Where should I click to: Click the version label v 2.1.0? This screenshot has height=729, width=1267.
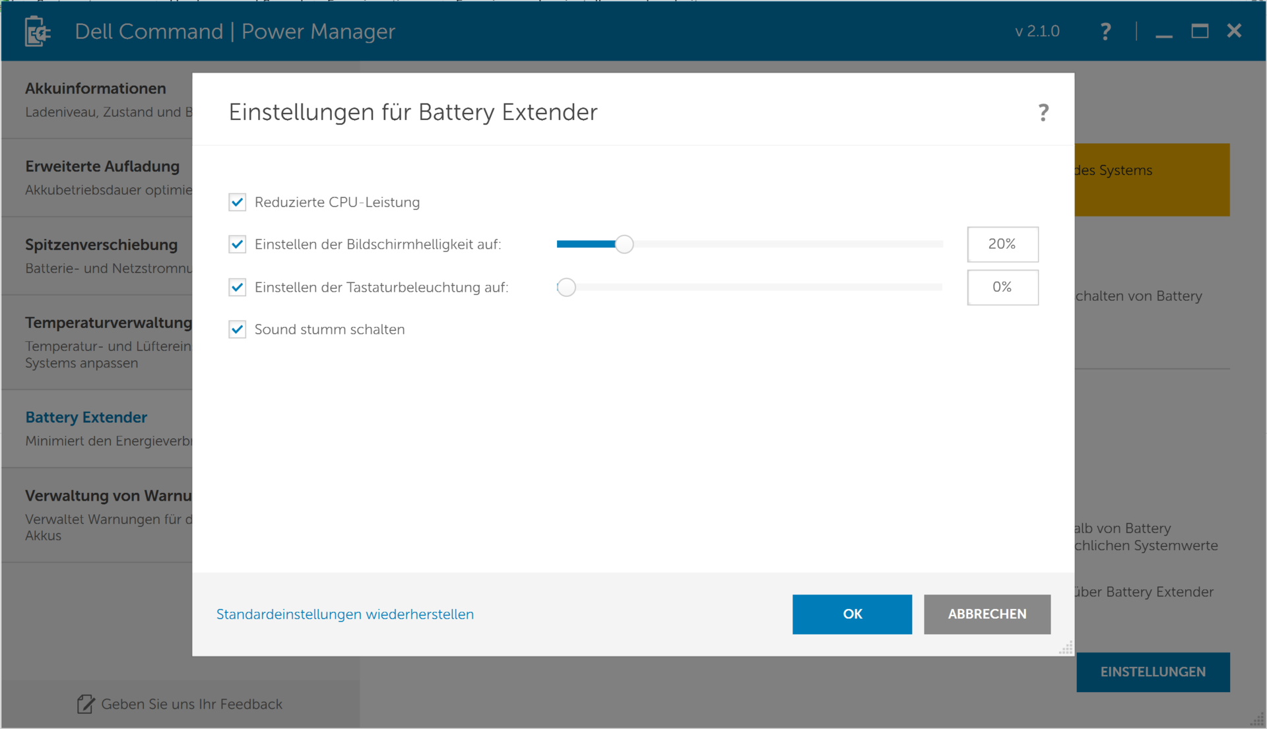1037,31
